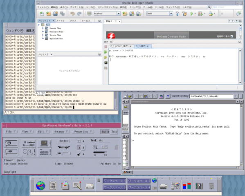Image resolution: width=245 pixels, height=196 pixels.
Task: Select the terminal pane palette icon
Action: pos(45,143)
